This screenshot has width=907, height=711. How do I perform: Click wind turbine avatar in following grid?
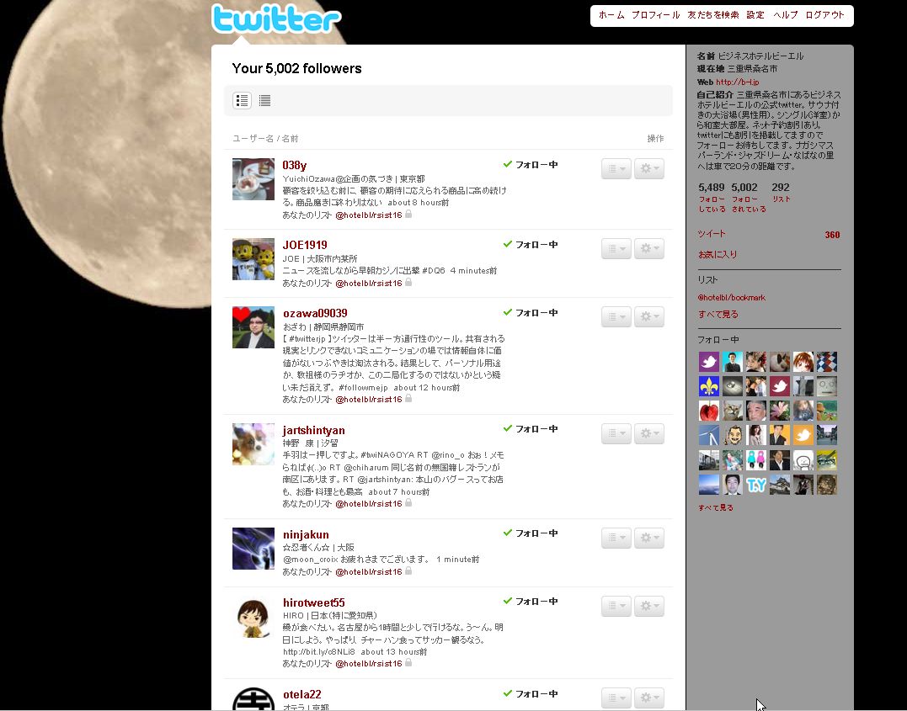(708, 435)
